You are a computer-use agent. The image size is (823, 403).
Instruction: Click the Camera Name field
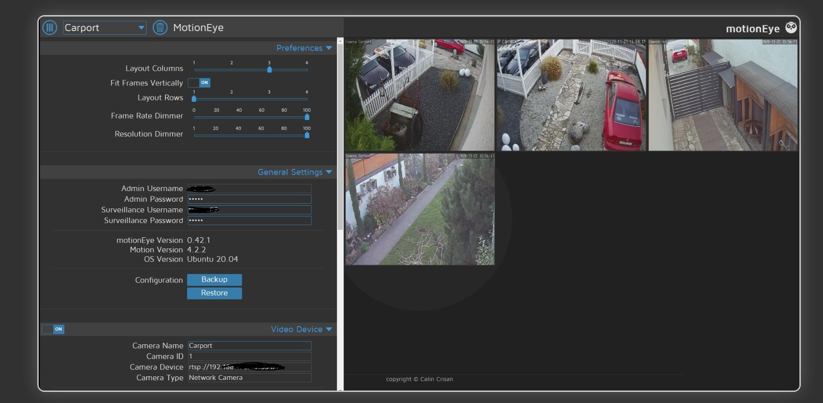click(x=249, y=346)
